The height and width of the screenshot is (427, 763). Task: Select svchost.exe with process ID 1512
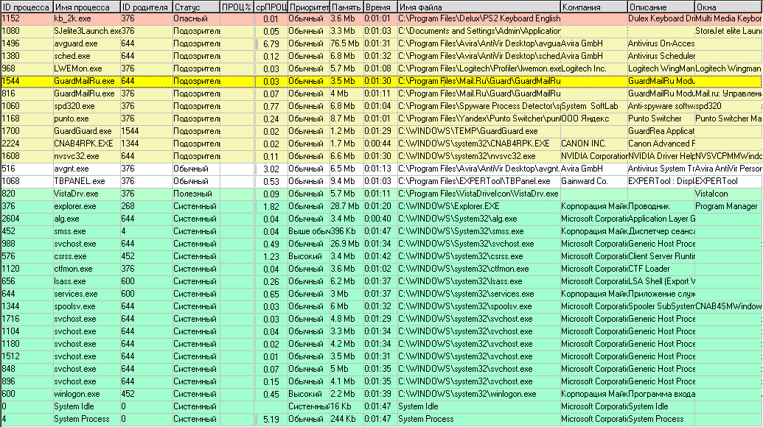75,357
